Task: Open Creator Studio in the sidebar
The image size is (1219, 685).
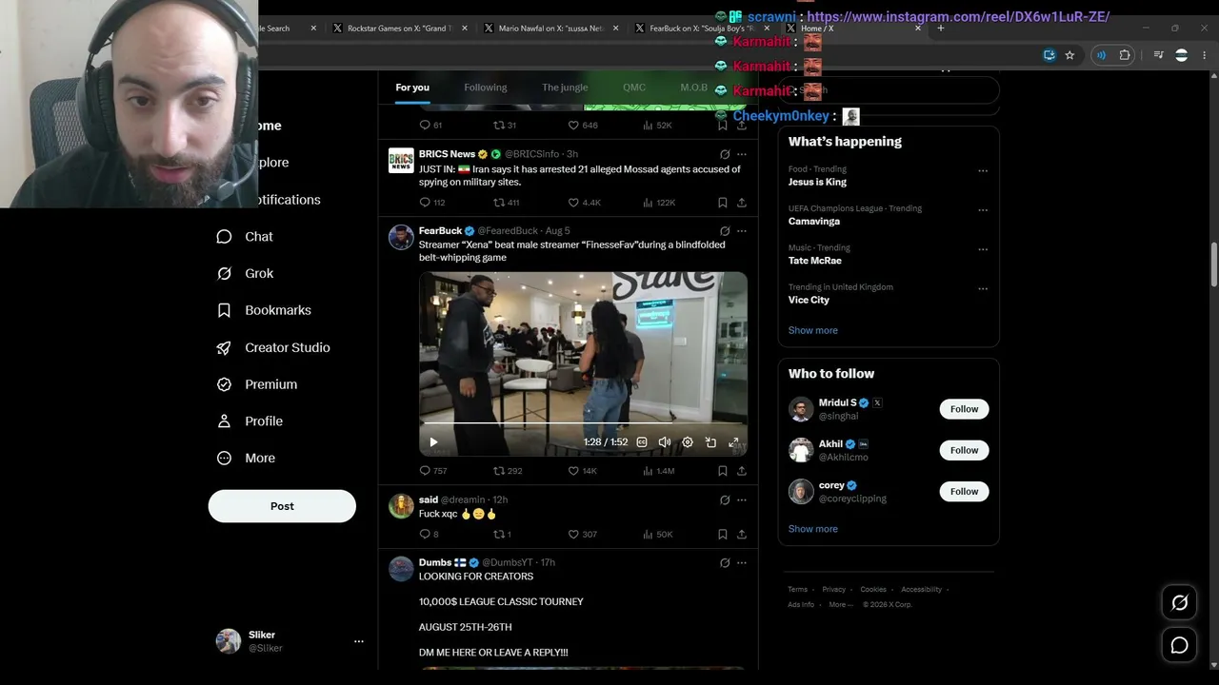Action: tap(272, 348)
